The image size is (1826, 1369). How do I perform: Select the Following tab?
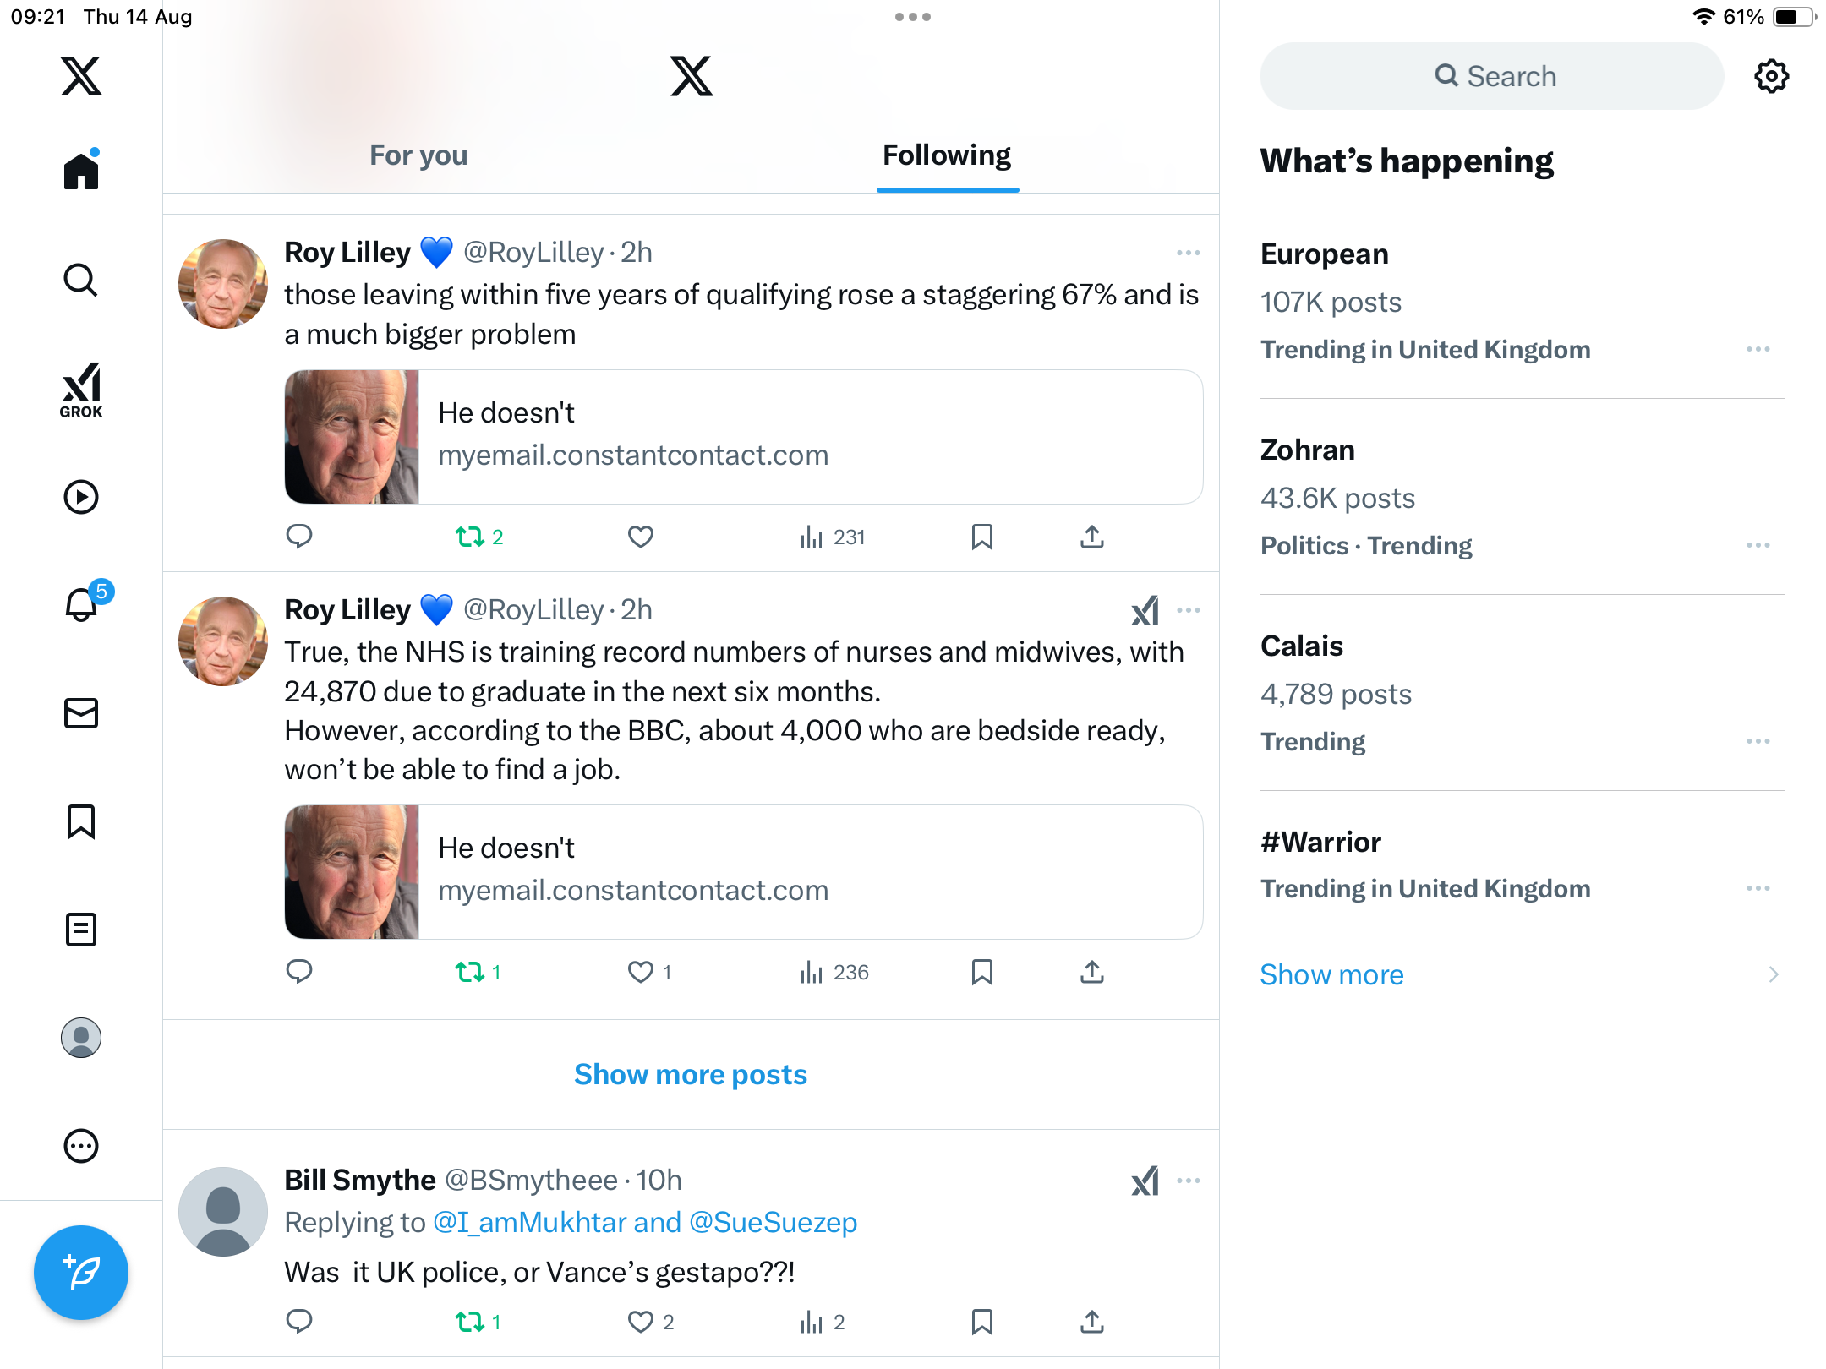[x=947, y=155]
